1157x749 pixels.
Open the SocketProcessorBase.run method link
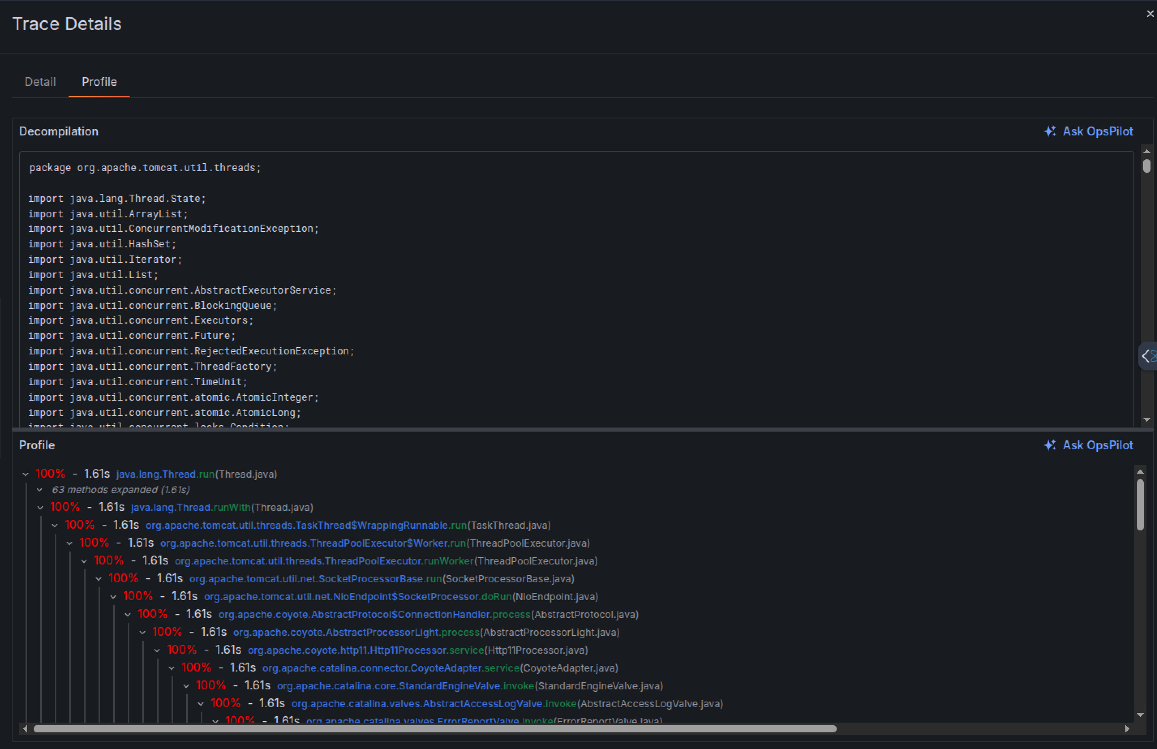[x=315, y=579]
